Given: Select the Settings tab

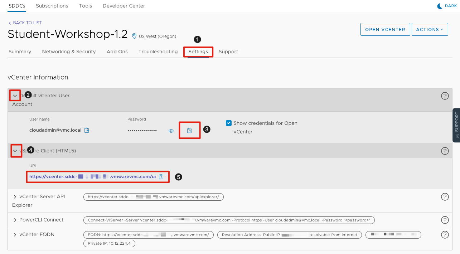Looking at the screenshot, I should point(198,52).
